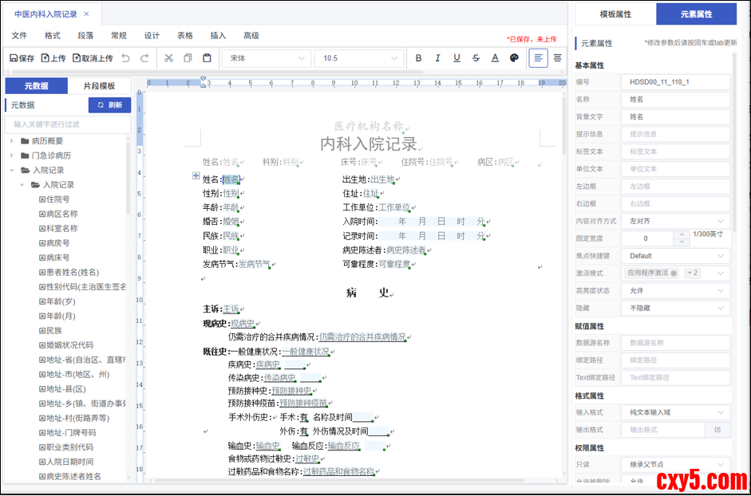Open the color palette icon

pos(514,58)
